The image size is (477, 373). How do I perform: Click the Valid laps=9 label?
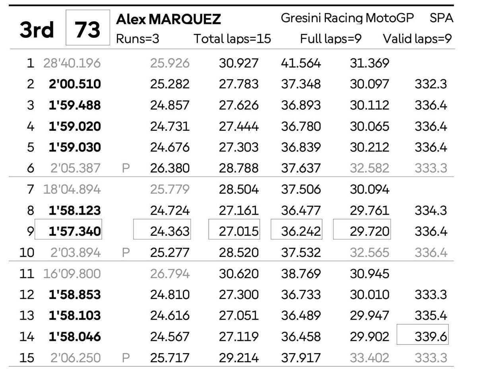tap(417, 39)
